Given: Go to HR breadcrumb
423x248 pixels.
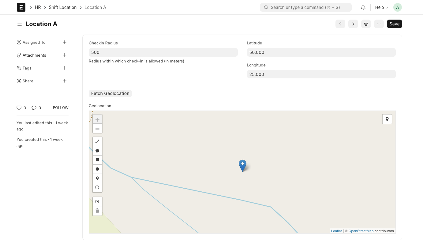Looking at the screenshot, I should coord(38,7).
